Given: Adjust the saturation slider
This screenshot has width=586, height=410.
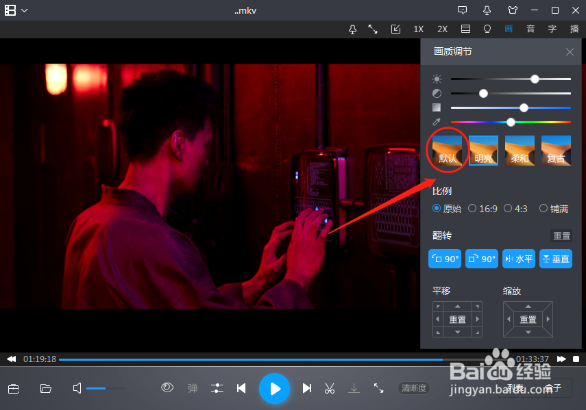Looking at the screenshot, I should (511, 108).
